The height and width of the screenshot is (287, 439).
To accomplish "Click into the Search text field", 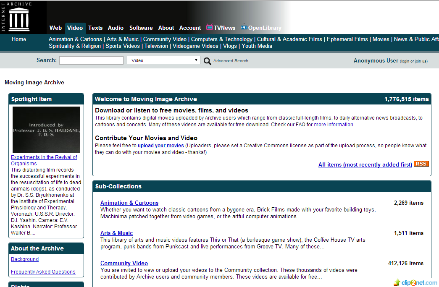I will tap(91, 60).
